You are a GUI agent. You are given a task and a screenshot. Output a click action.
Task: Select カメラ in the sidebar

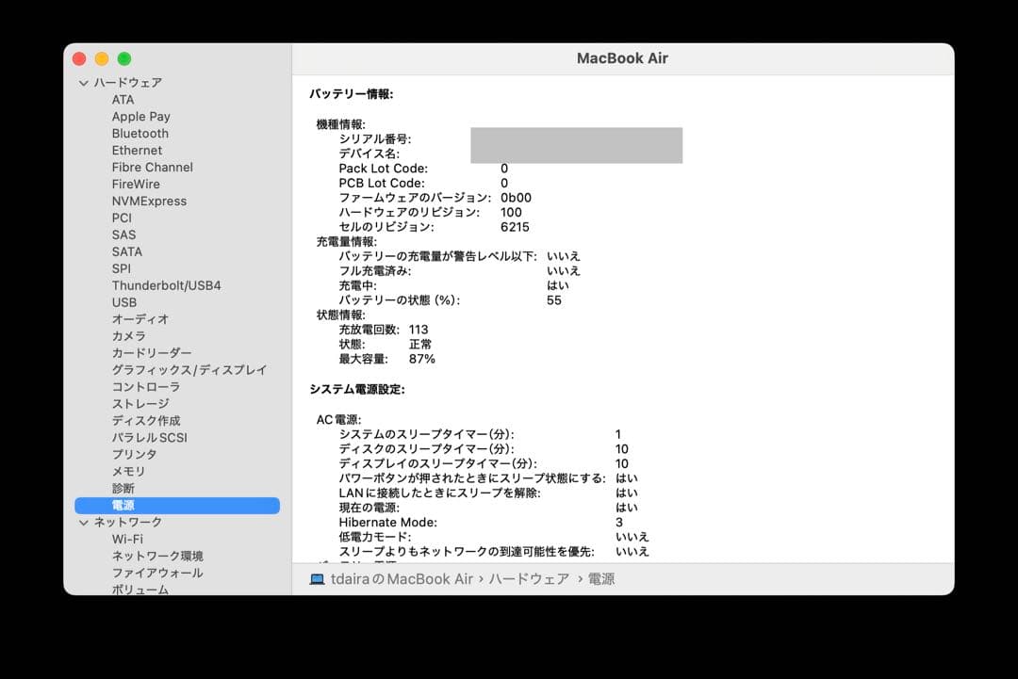coord(128,336)
